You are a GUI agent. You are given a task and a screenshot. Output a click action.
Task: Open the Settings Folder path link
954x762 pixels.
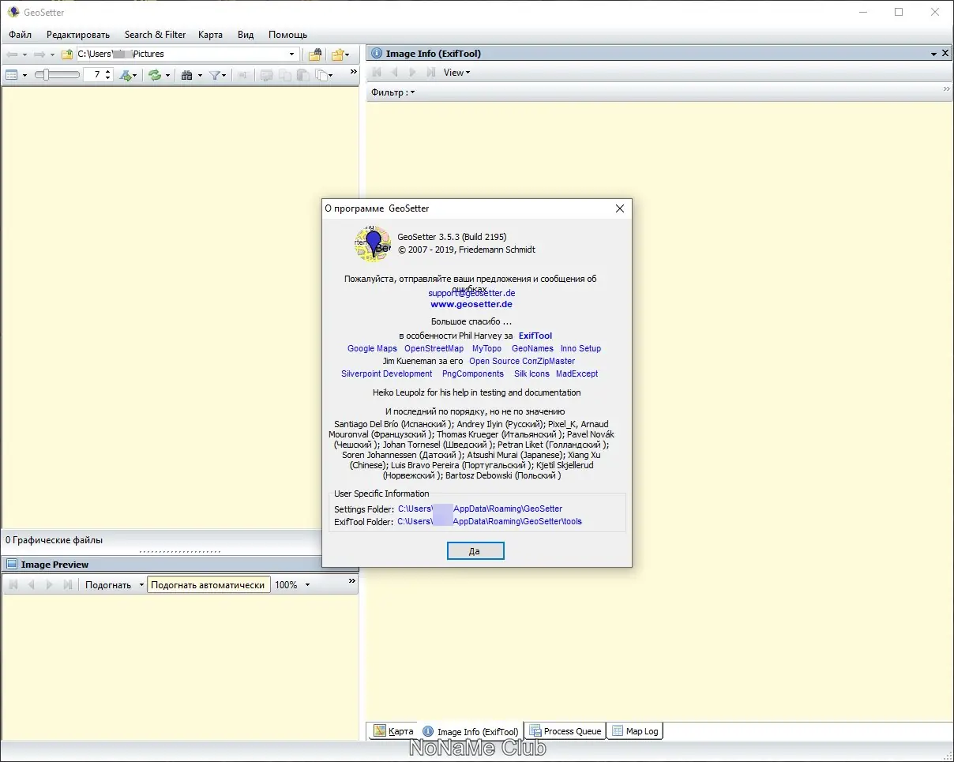pyautogui.click(x=480, y=509)
